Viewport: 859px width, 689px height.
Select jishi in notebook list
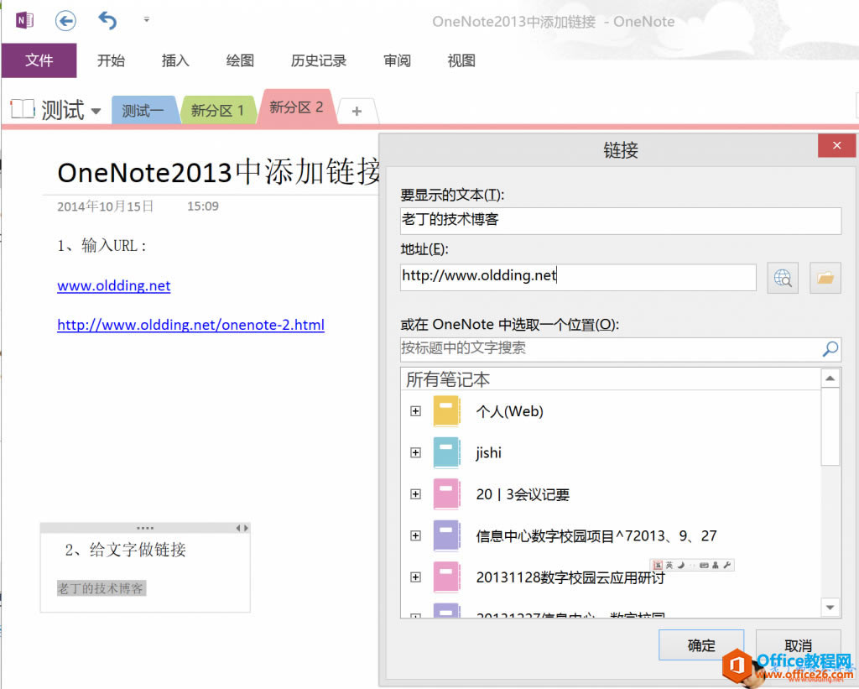488,452
